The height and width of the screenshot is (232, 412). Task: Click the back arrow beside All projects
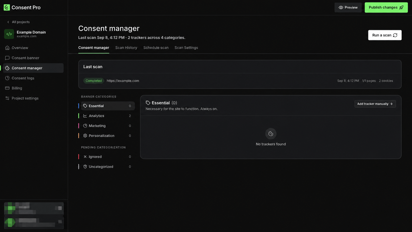coord(8,22)
